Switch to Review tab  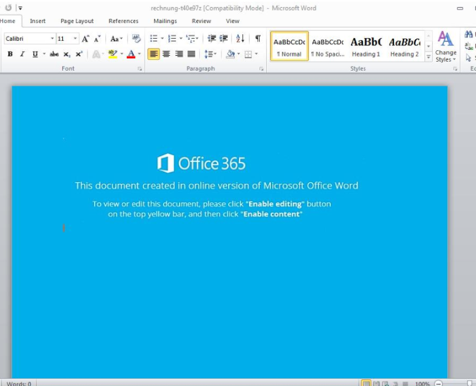pos(201,21)
